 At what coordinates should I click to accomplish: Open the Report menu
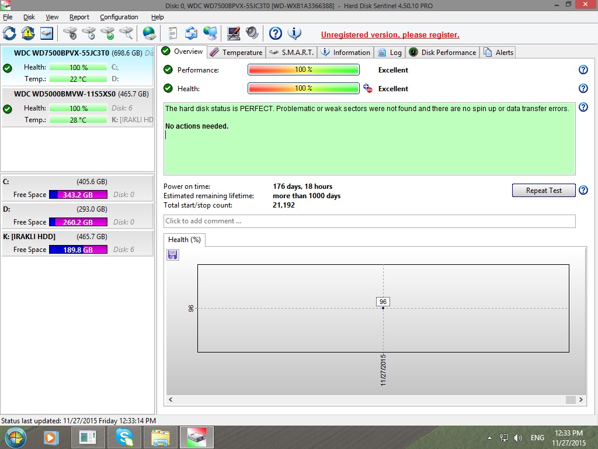pos(79,17)
